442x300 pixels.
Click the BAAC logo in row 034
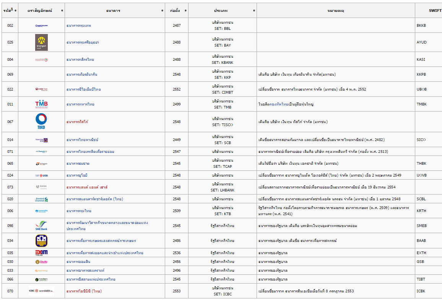(41, 241)
